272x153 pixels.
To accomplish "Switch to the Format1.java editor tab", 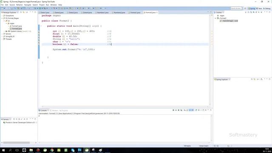I will (x=135, y=12).
